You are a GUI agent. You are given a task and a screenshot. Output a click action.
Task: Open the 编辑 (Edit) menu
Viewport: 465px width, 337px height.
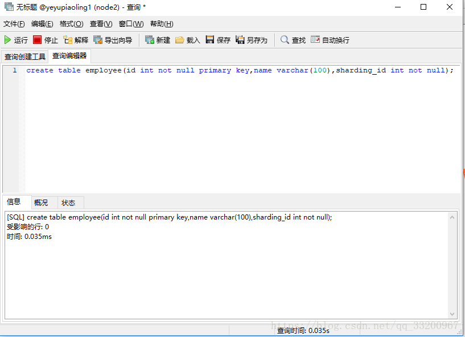point(42,24)
